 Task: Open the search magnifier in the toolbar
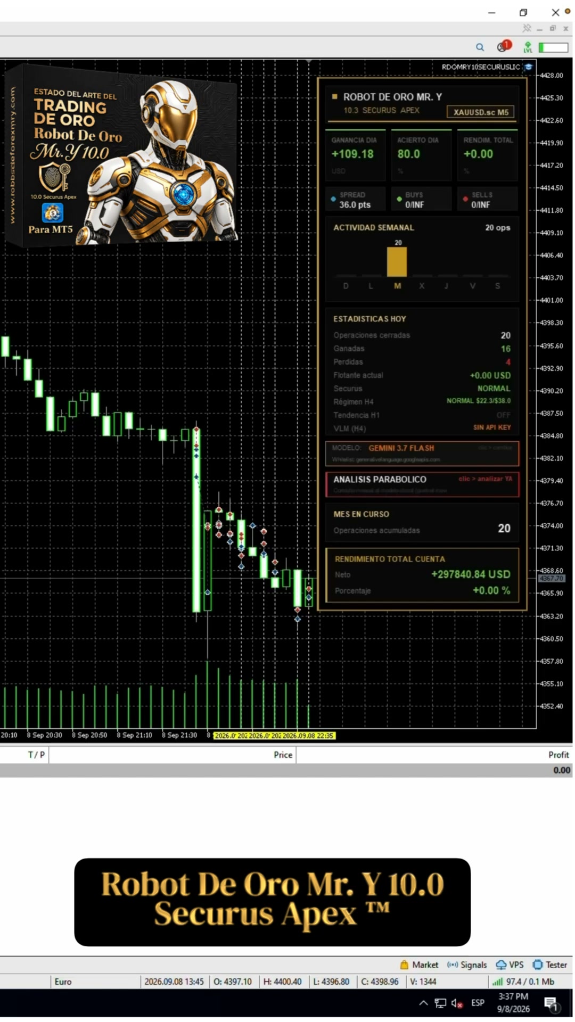480,47
